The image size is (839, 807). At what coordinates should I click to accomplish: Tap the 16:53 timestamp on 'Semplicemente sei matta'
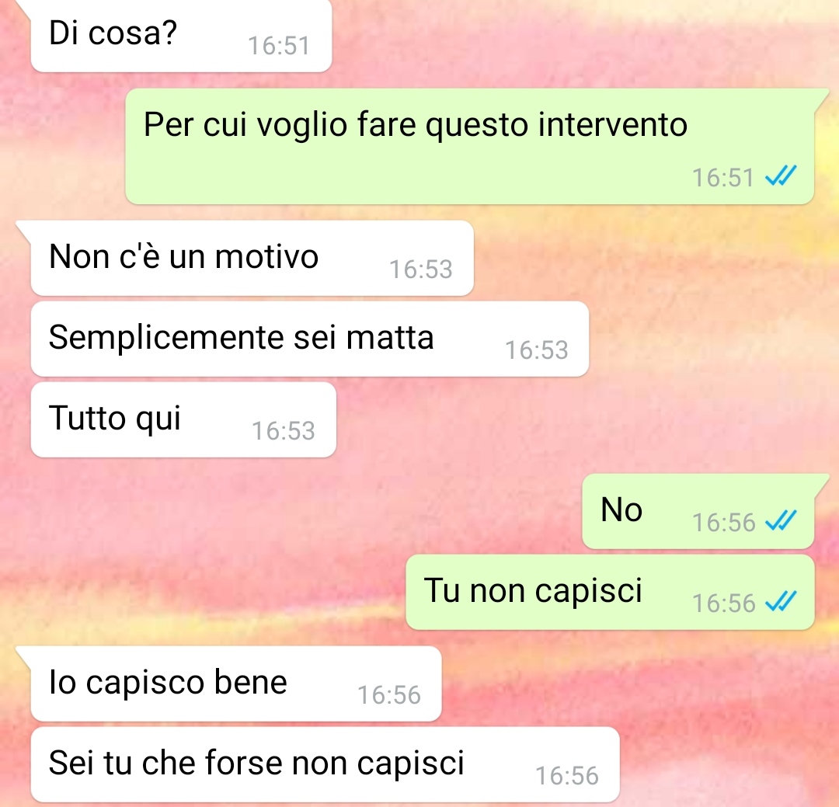[x=536, y=350]
